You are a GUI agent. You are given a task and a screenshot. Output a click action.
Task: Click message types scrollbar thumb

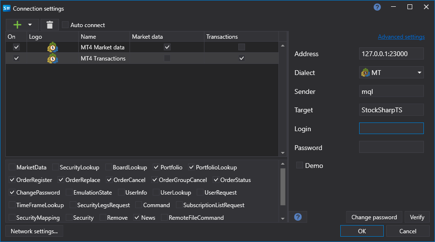[283, 187]
